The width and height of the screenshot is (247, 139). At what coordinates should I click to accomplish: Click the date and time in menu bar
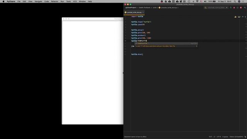pyautogui.click(x=225, y=2)
